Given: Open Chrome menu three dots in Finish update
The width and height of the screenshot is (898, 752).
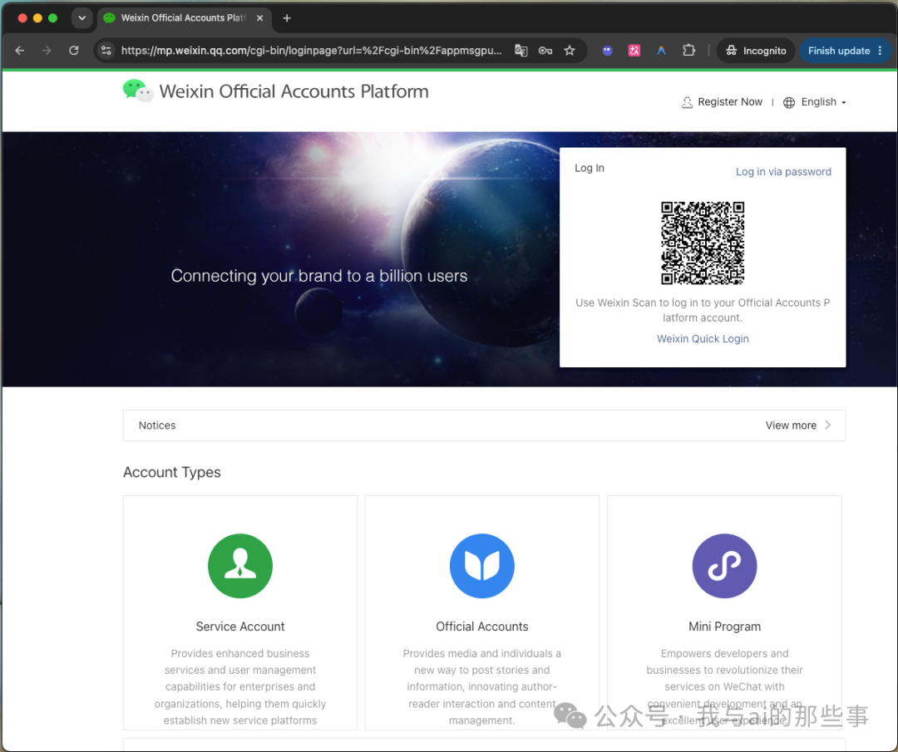Looking at the screenshot, I should [881, 51].
